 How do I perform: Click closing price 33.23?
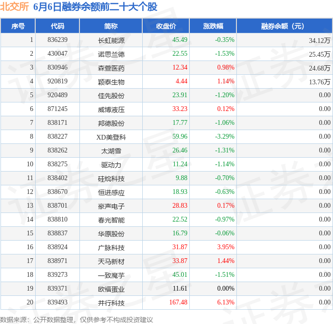[180, 109]
